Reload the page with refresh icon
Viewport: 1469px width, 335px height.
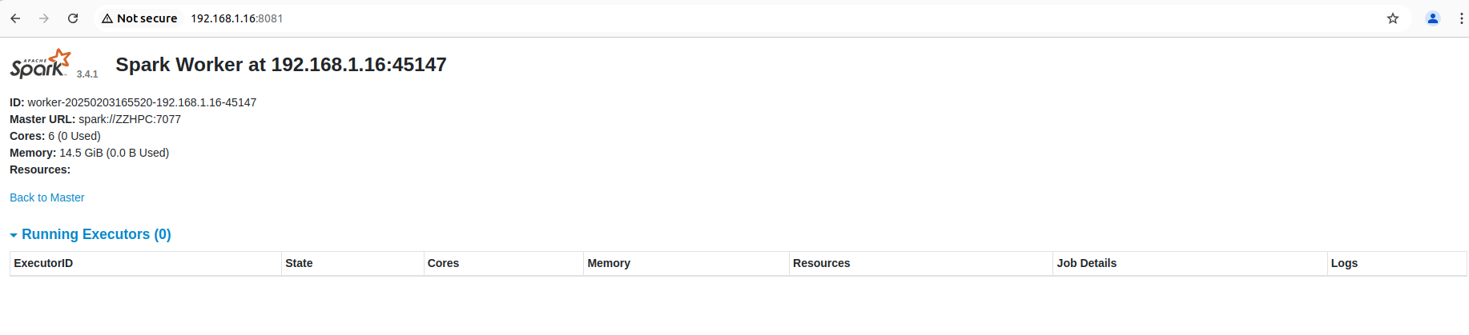pyautogui.click(x=73, y=18)
